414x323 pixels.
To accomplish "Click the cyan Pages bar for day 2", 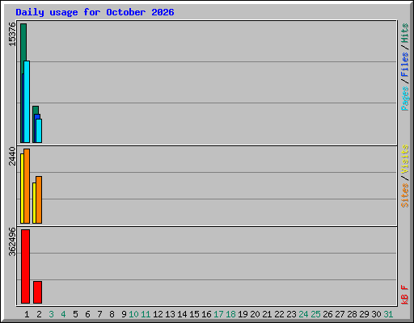I will tap(39, 131).
